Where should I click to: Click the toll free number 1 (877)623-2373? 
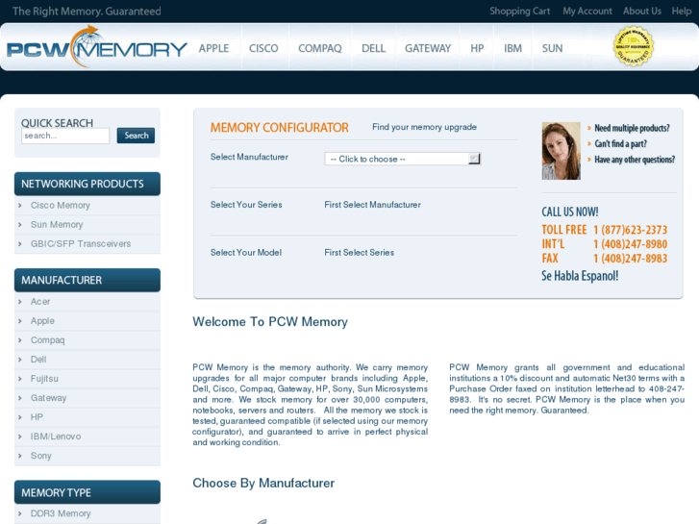[631, 230]
